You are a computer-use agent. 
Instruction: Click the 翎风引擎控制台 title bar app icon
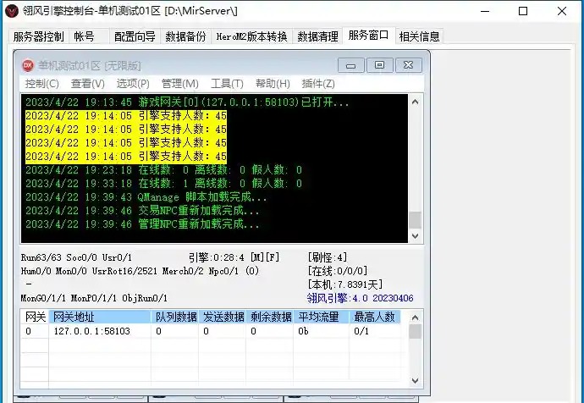12,11
